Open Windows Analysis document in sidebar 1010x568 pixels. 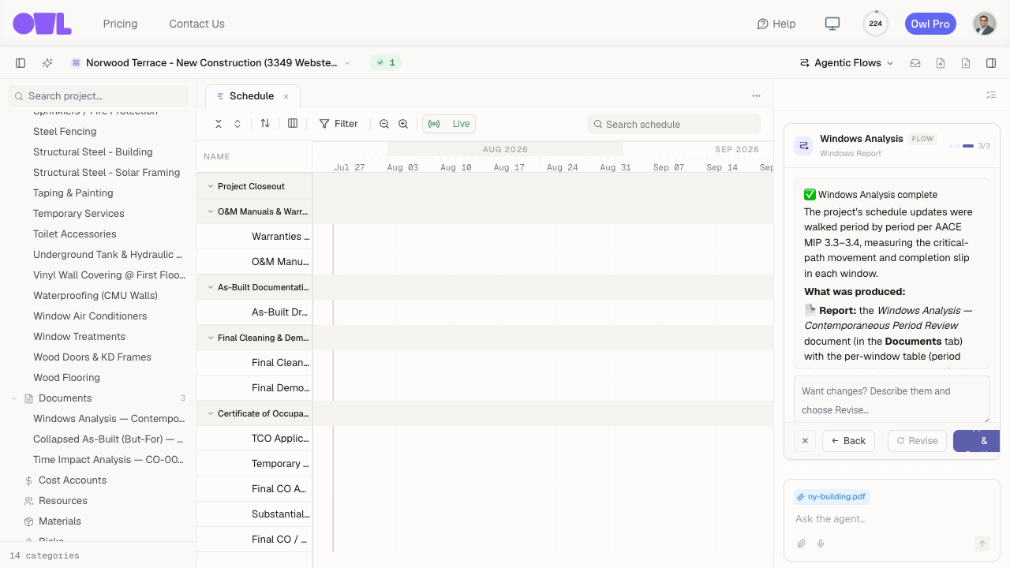[x=109, y=419]
